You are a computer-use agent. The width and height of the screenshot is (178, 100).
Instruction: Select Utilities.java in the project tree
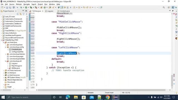(x=16, y=68)
